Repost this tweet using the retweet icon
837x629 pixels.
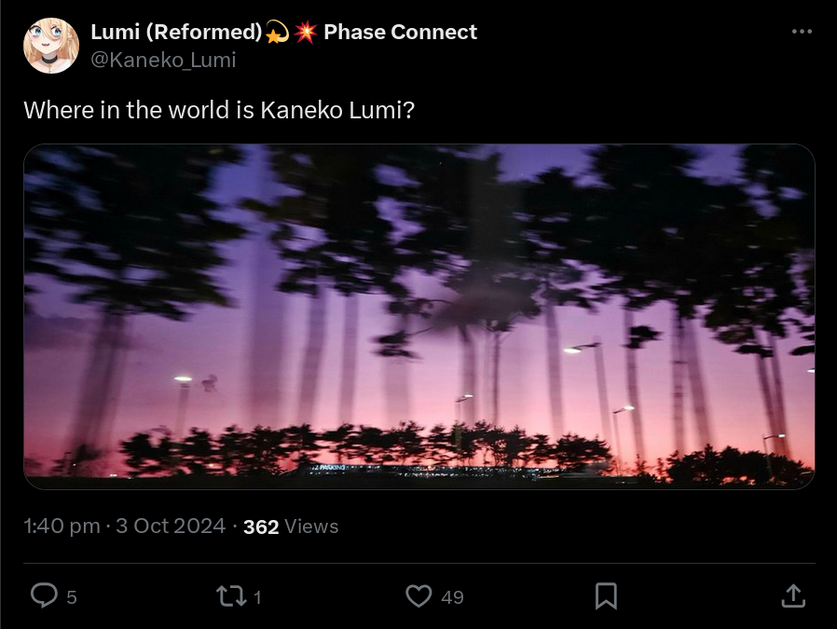coord(231,596)
